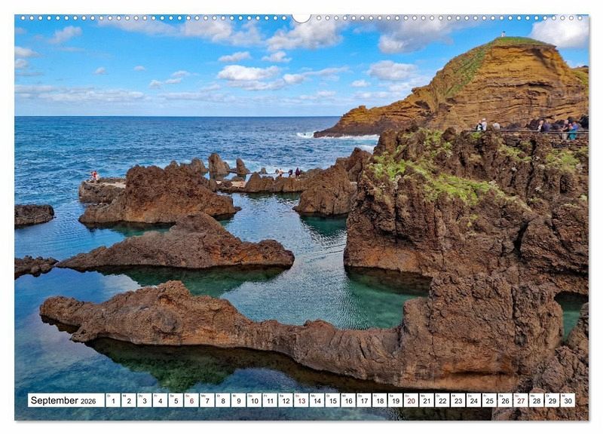Click the calendar hanger notch at top center
The height and width of the screenshot is (435, 603).
(x=301, y=17)
